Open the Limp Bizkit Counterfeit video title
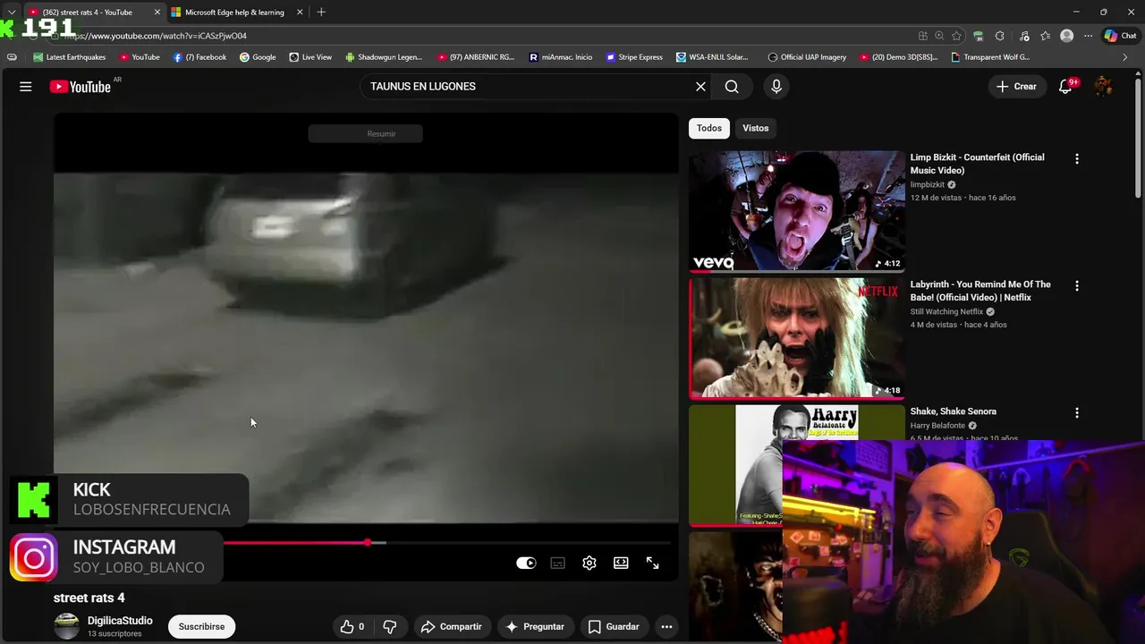1145x644 pixels. pos(978,164)
